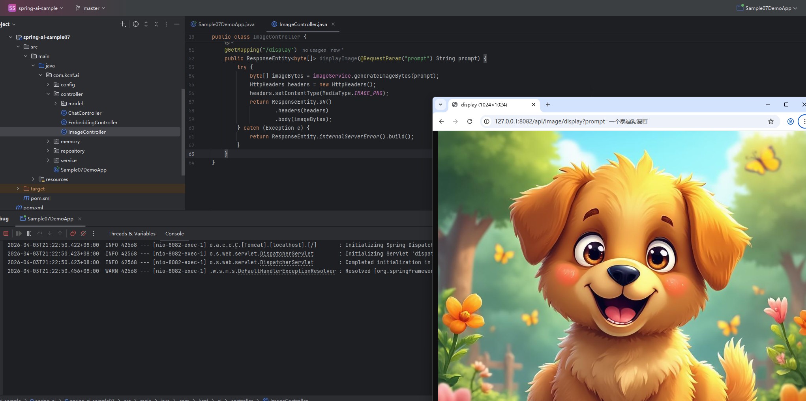The image size is (806, 401).
Task: Switch to the Sample07DemoApp.java editor tab
Action: (x=226, y=24)
